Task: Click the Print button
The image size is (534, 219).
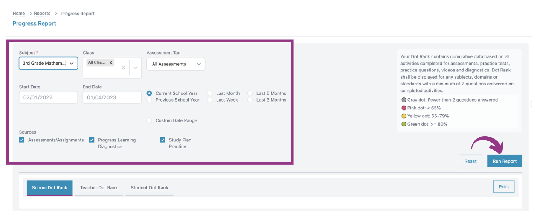Action: [x=504, y=187]
